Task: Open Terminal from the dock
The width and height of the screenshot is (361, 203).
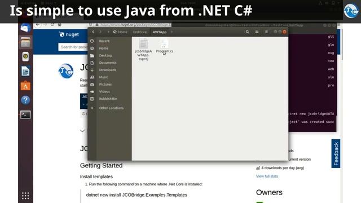Action: [25, 114]
